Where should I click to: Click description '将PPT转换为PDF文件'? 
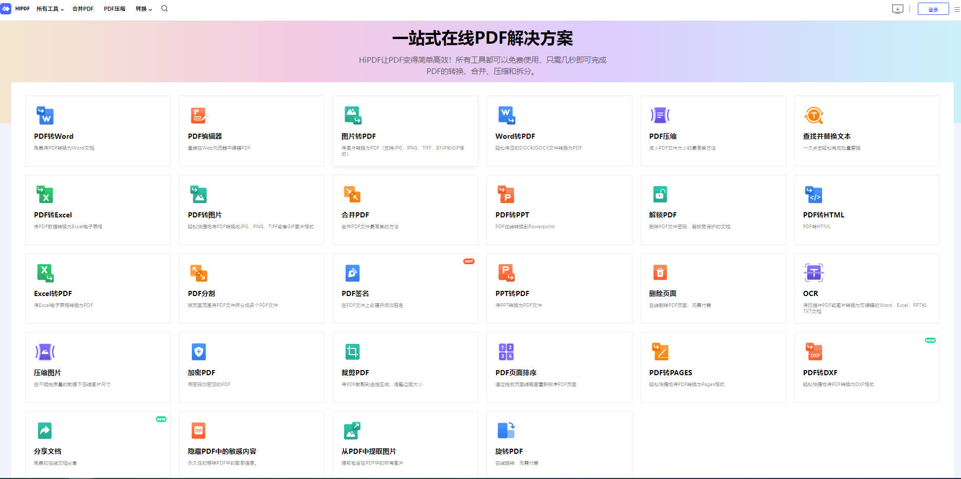click(x=519, y=305)
